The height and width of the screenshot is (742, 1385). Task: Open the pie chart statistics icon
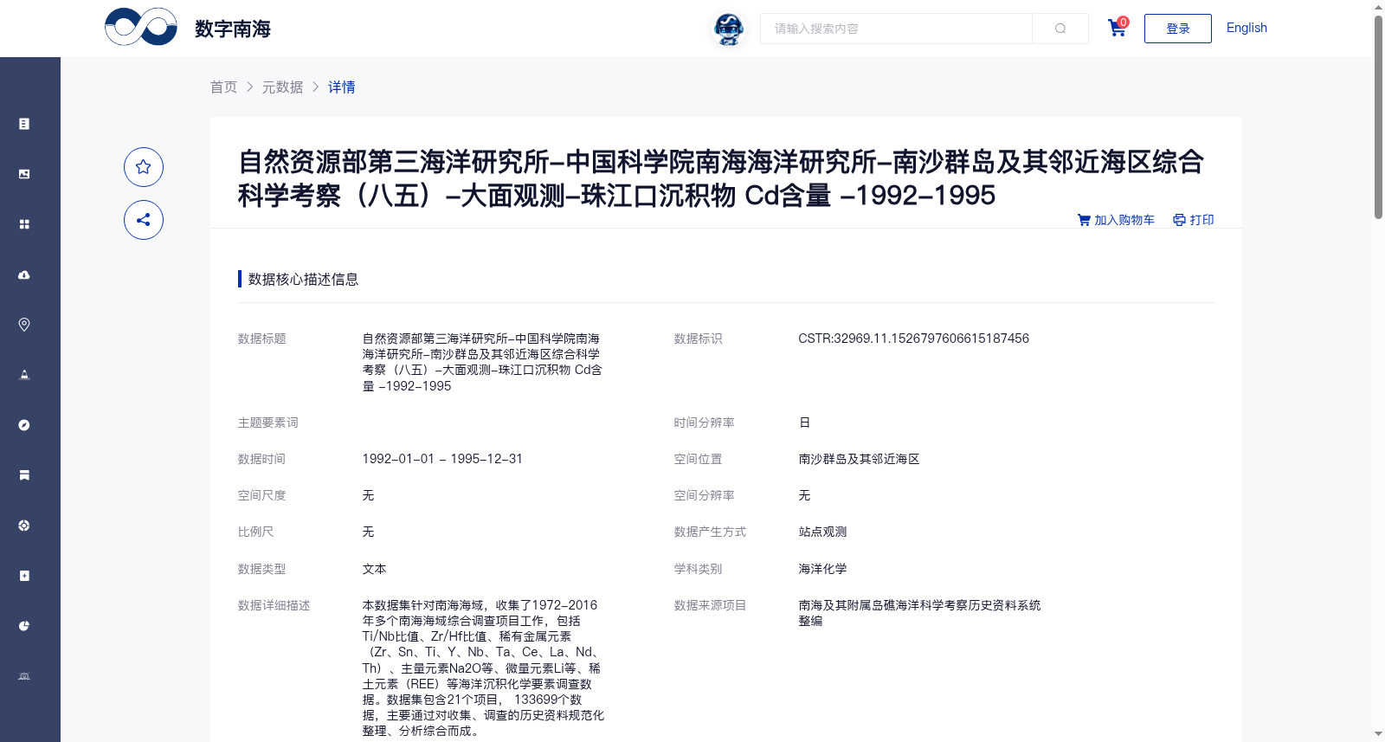click(x=24, y=626)
